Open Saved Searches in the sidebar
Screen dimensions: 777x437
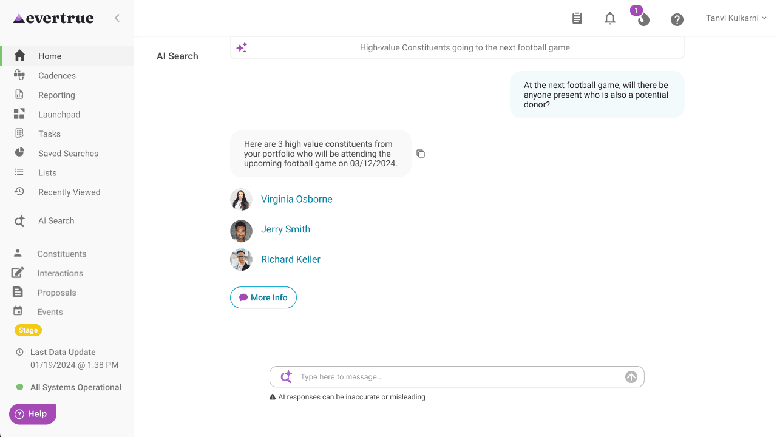coord(67,153)
